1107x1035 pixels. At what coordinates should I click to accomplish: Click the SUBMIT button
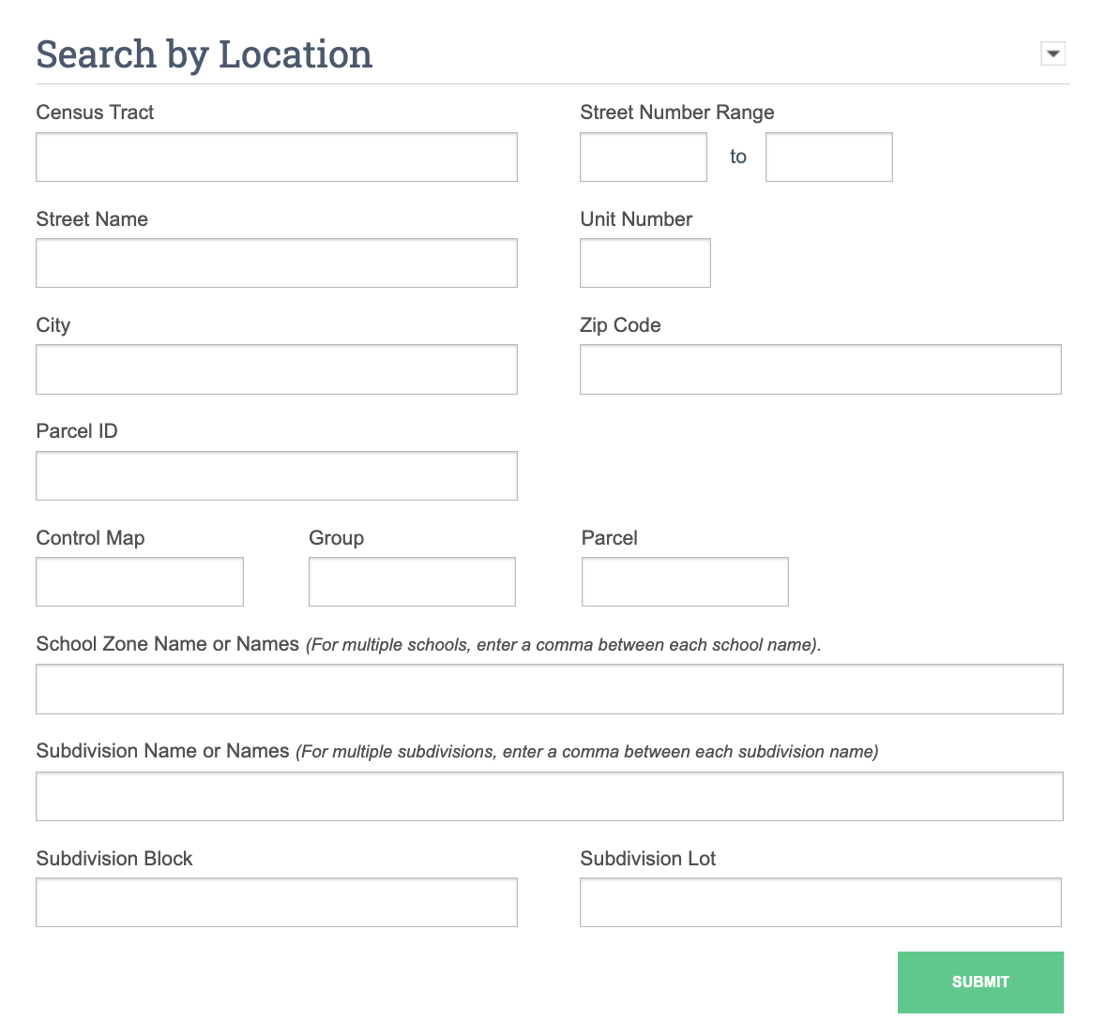click(x=980, y=982)
